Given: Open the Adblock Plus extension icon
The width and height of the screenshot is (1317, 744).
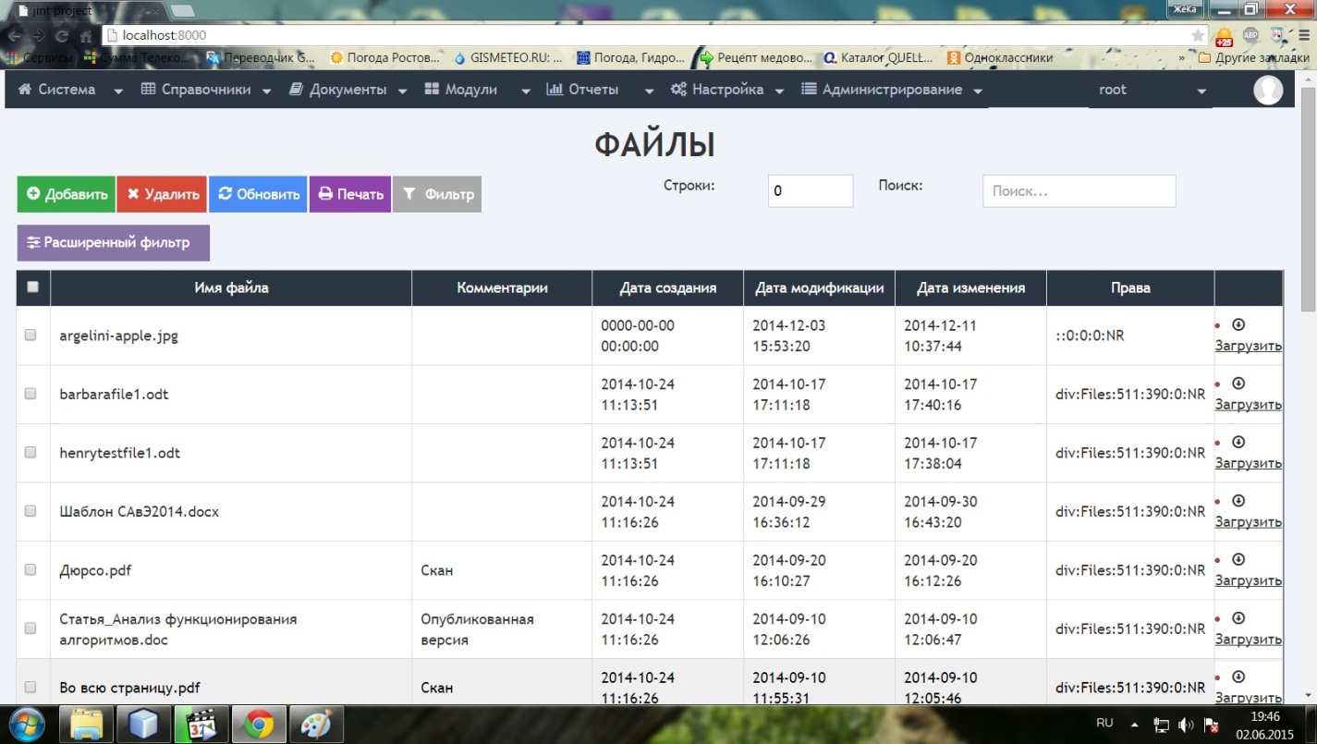Looking at the screenshot, I should pos(1250,35).
